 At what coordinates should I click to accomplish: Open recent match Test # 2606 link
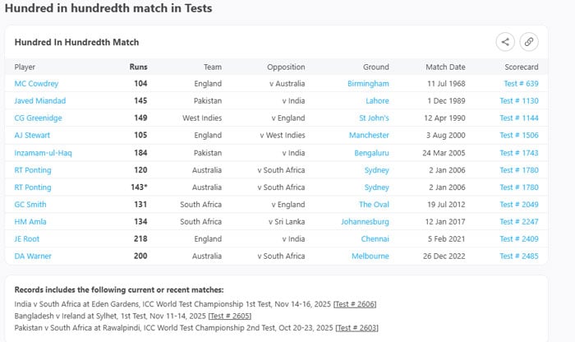pyautogui.click(x=354, y=304)
